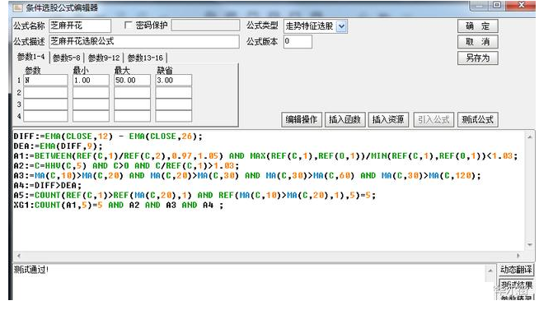Click parameter 2 default field
The width and height of the screenshot is (539, 310).
[173, 93]
